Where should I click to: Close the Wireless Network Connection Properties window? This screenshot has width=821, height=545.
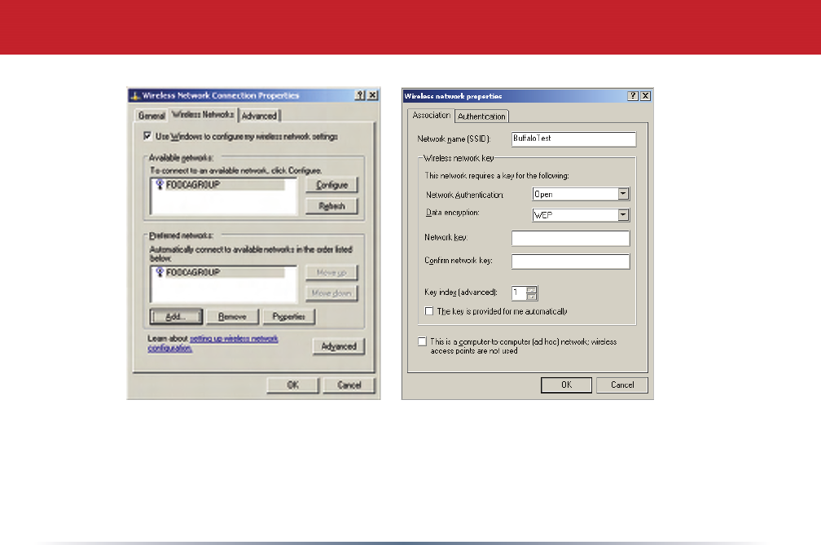coord(372,95)
